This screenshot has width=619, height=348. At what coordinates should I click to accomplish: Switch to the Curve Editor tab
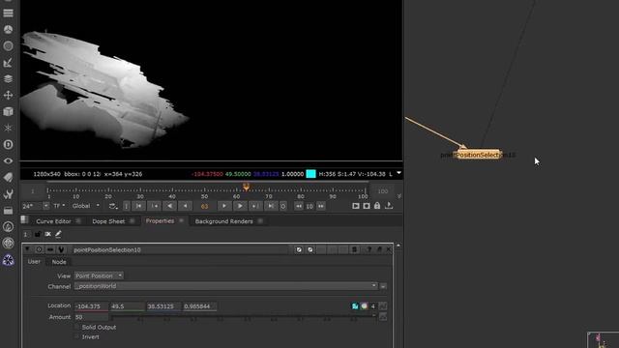[53, 221]
